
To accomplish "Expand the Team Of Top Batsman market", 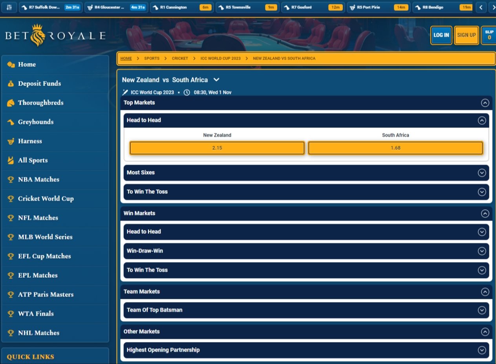I will [x=482, y=310].
